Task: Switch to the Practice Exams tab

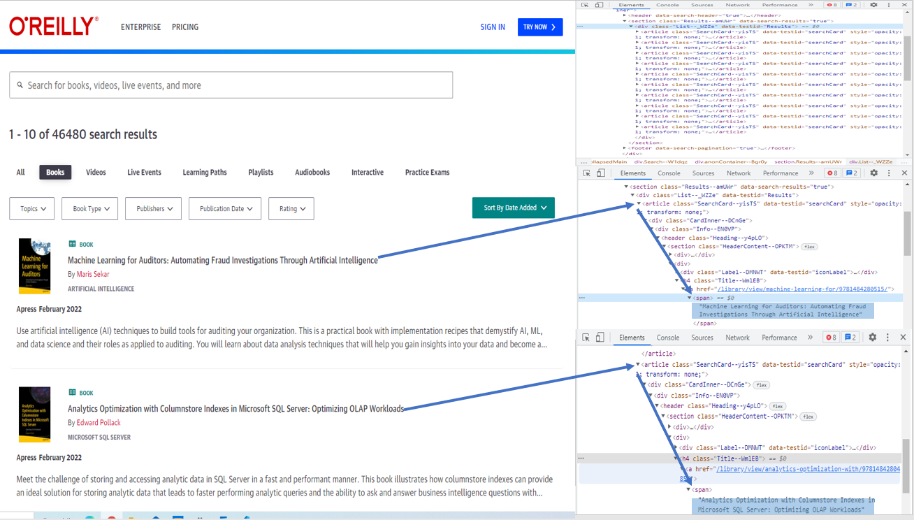Action: coord(428,172)
